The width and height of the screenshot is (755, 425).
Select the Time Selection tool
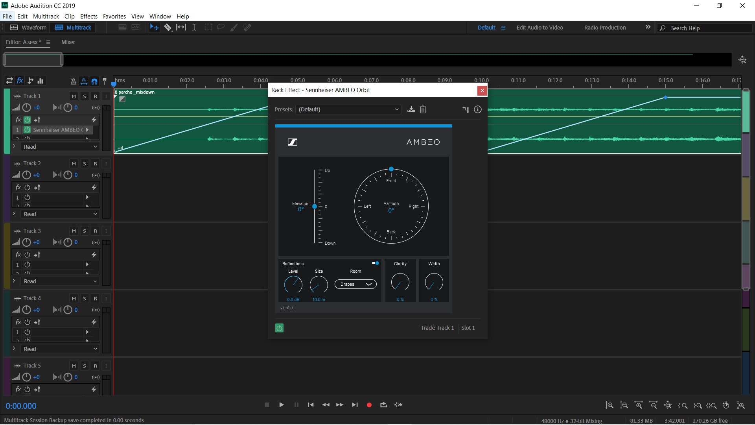coord(194,28)
